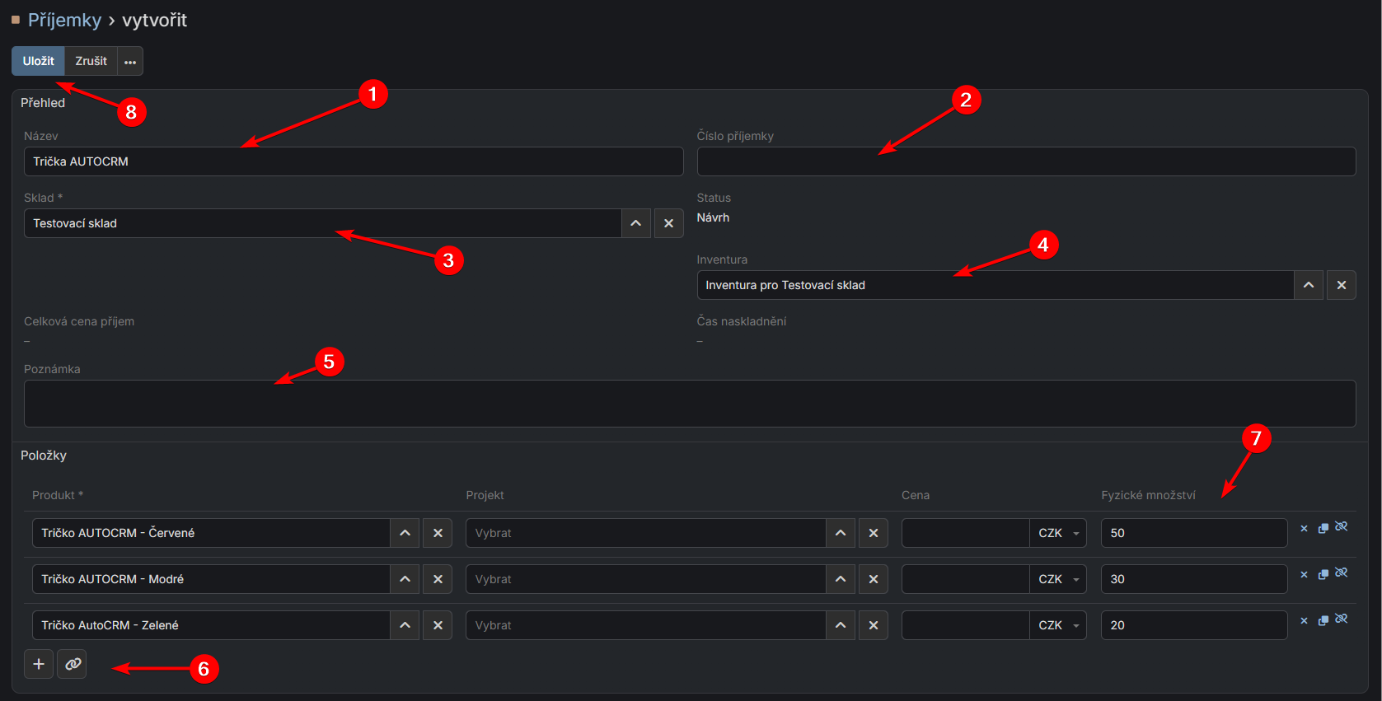This screenshot has width=1382, height=701.
Task: Open the Inventura dropdown chevron
Action: pos(1308,285)
